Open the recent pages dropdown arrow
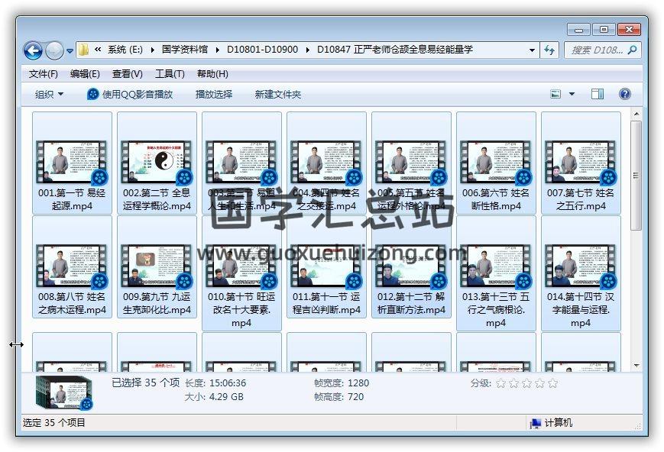Viewport: 664px width, 452px height. 70,51
